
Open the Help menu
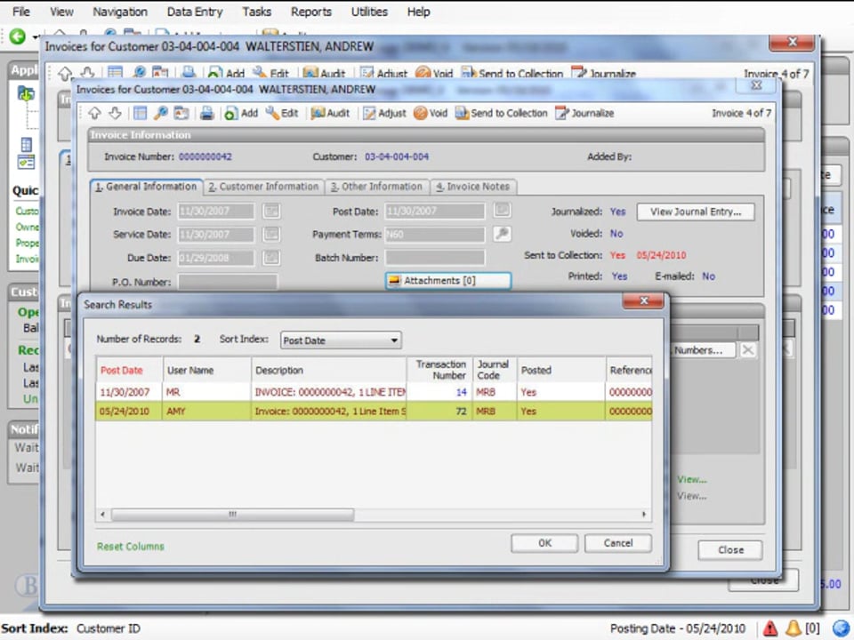pyautogui.click(x=418, y=12)
